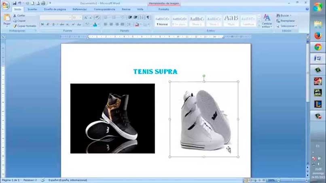Click the numbered list icon
The width and height of the screenshot is (326, 183).
114,17
